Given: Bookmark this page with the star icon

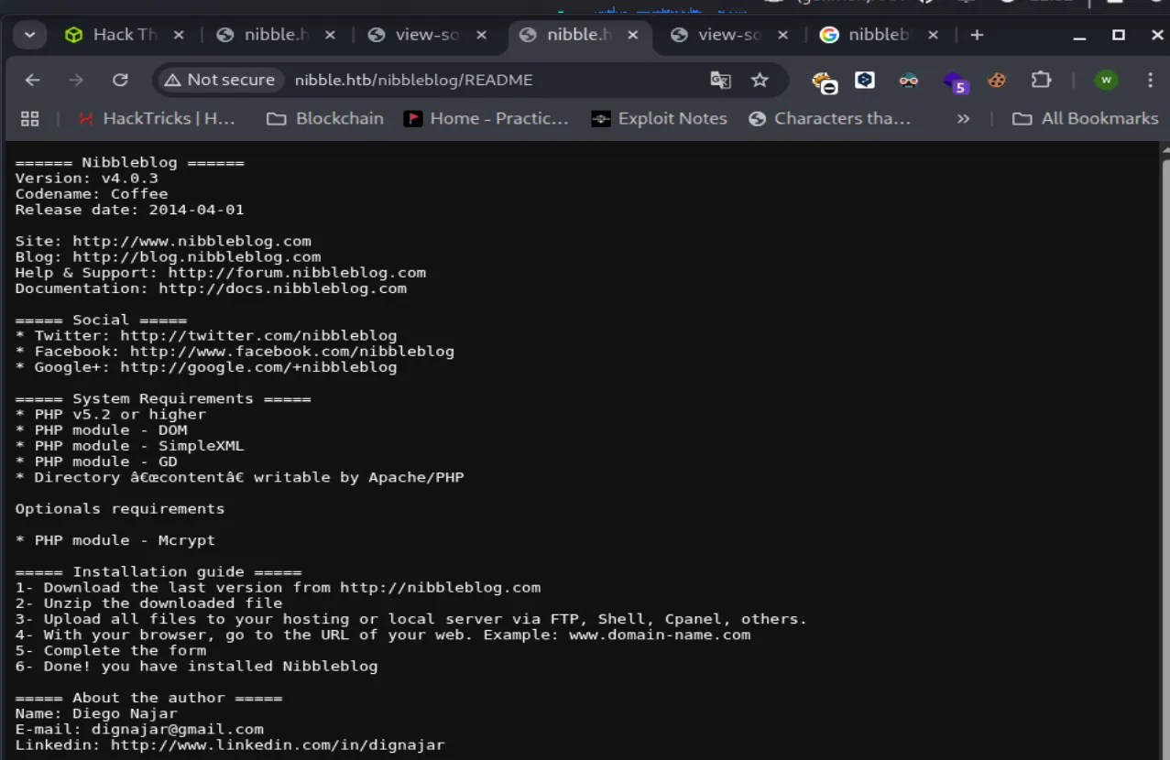Looking at the screenshot, I should pyautogui.click(x=760, y=81).
